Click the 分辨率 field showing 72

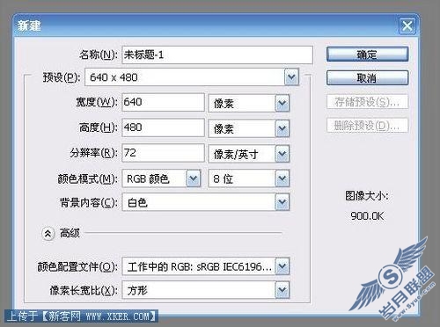(163, 153)
